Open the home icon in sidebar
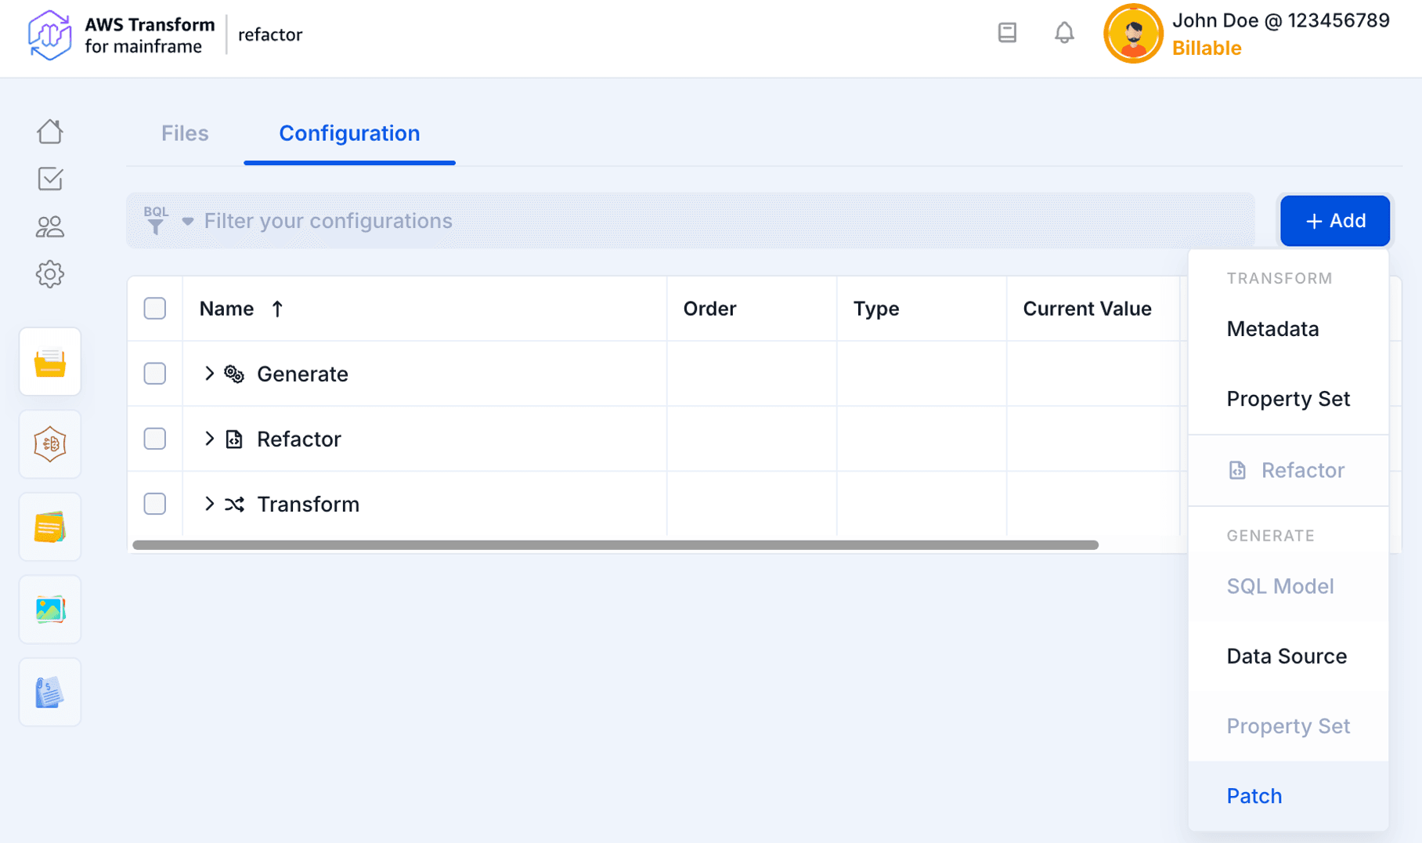The image size is (1422, 843). point(50,132)
